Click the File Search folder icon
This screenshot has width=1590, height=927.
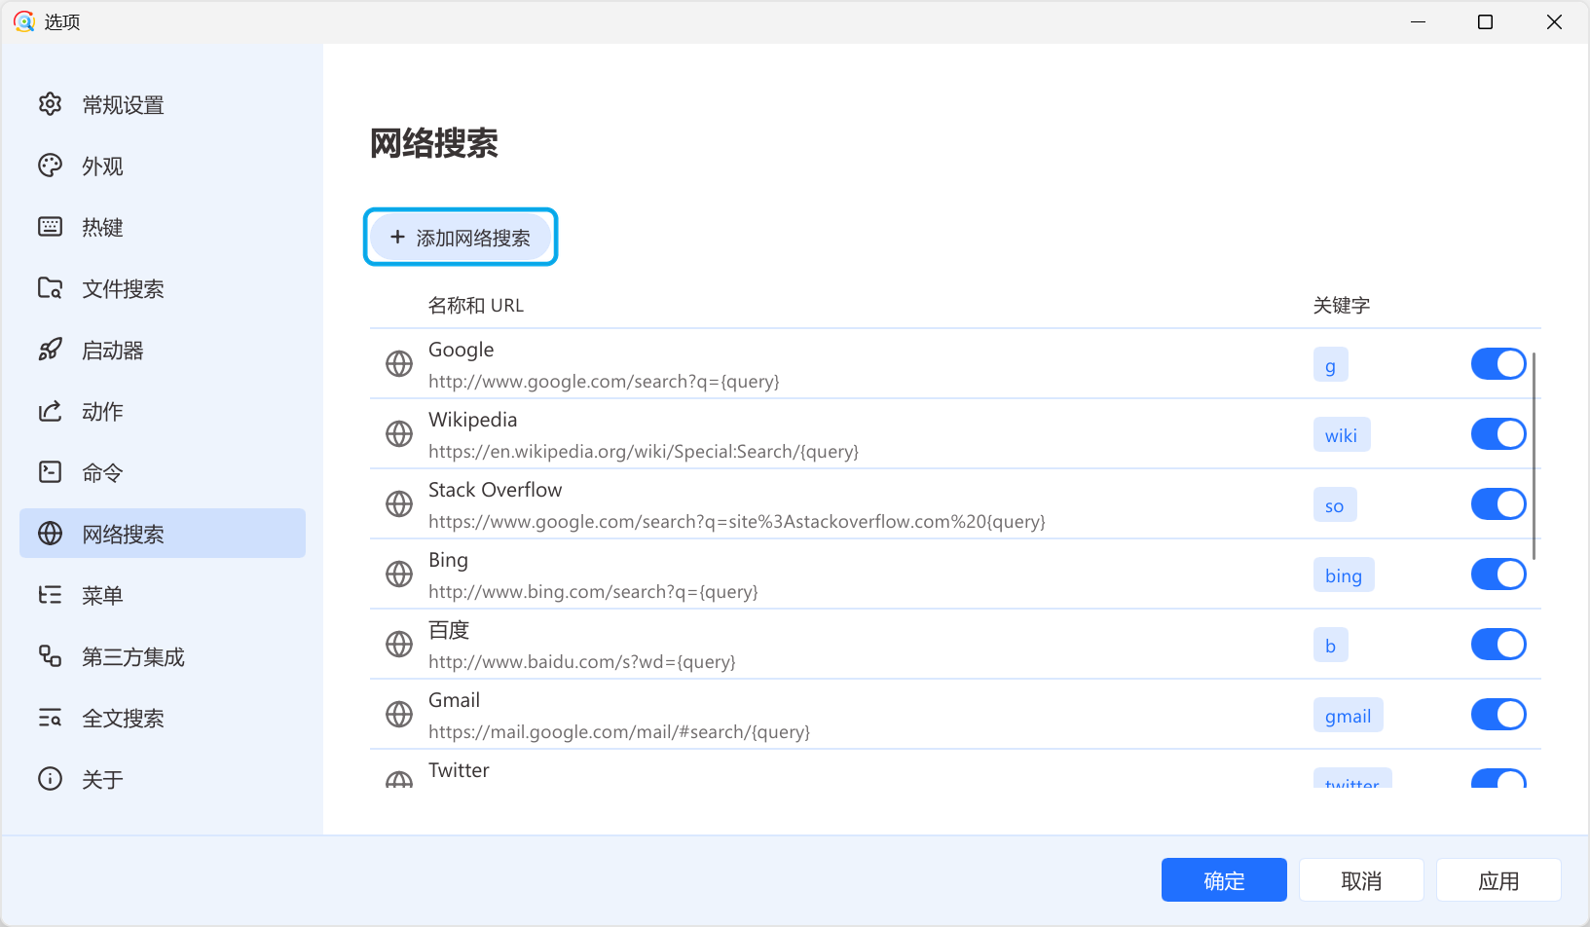50,288
